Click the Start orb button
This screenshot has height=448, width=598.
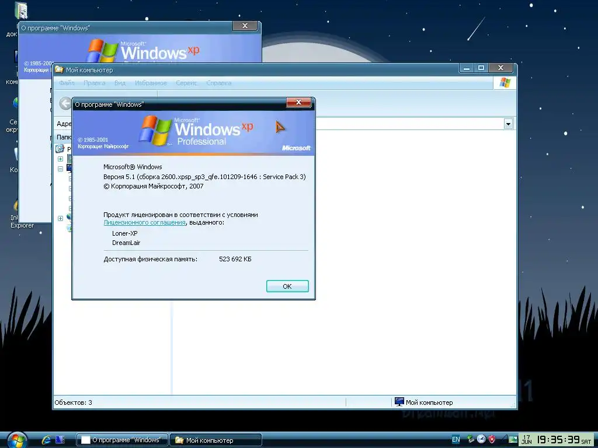point(16,440)
